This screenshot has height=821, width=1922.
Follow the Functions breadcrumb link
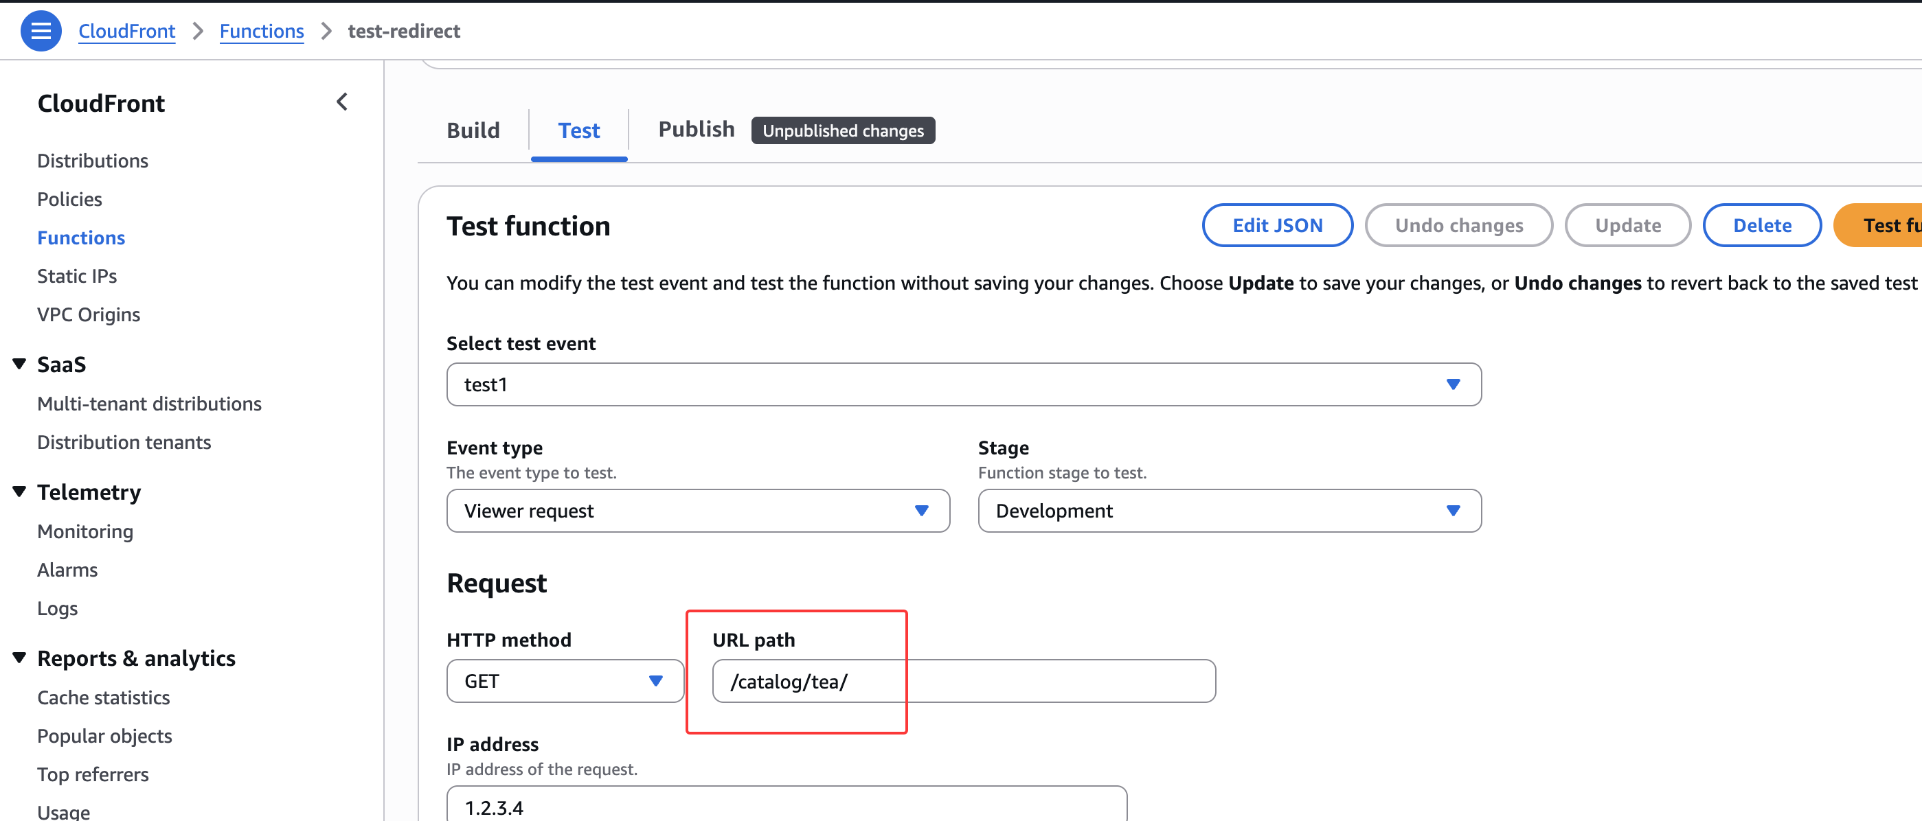(261, 32)
